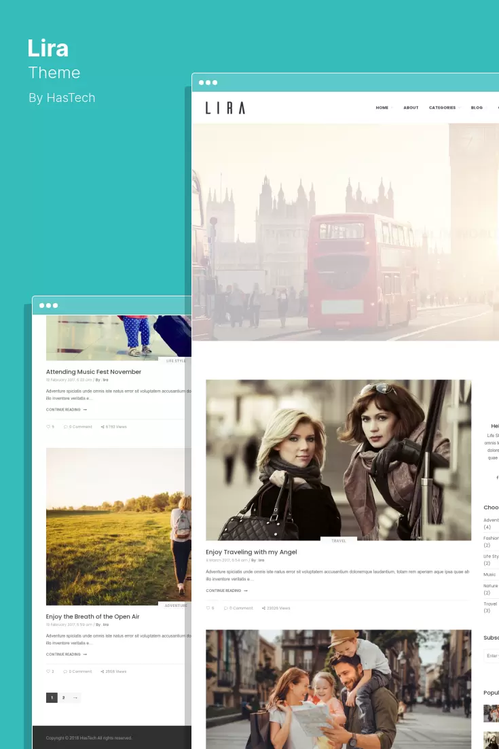The image size is (499, 749).
Task: Click the author name lira under Enjoy Traveling with my Angel
Action: (261, 560)
